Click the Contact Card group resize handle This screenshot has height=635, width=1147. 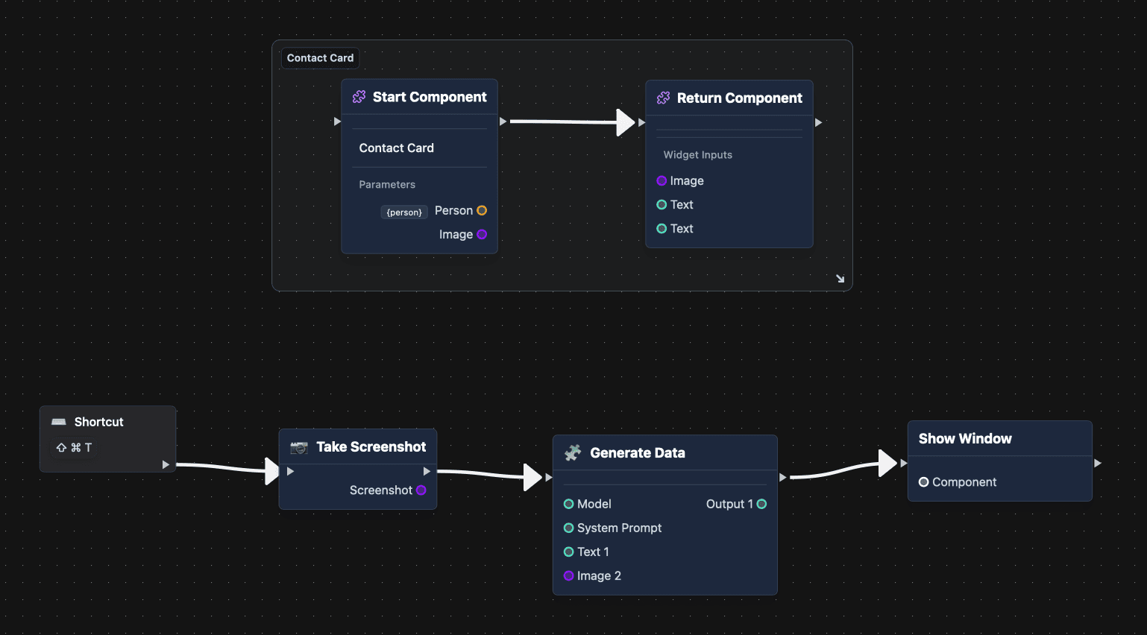click(840, 278)
